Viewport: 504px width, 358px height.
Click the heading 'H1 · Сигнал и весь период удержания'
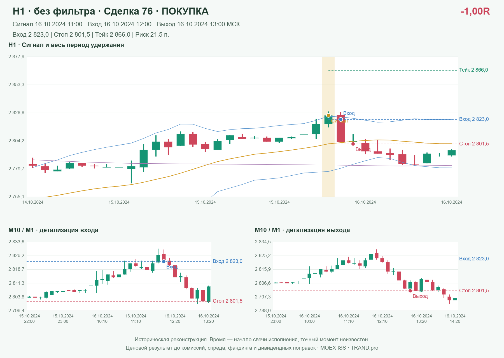click(66, 45)
